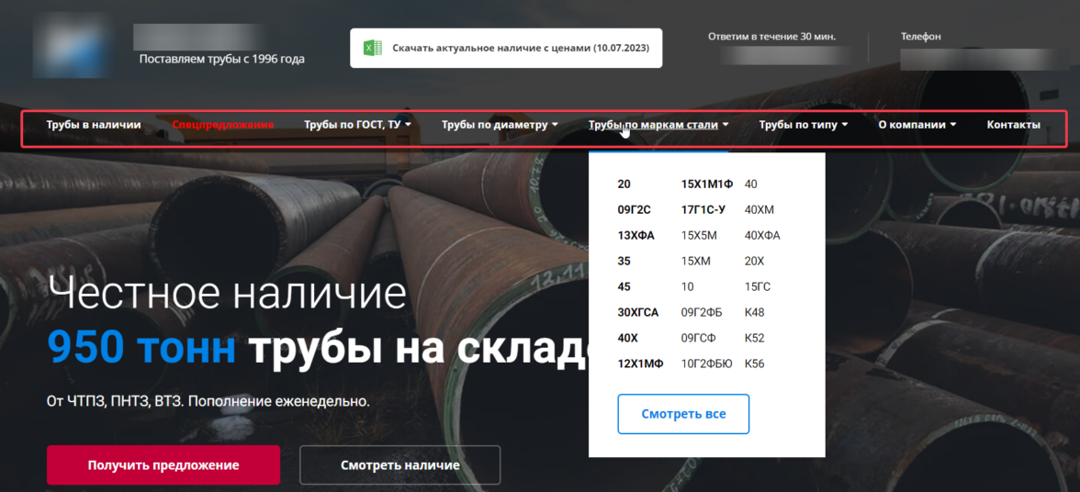1080x492 pixels.
Task: Click the Смотреть все button
Action: coord(683,414)
